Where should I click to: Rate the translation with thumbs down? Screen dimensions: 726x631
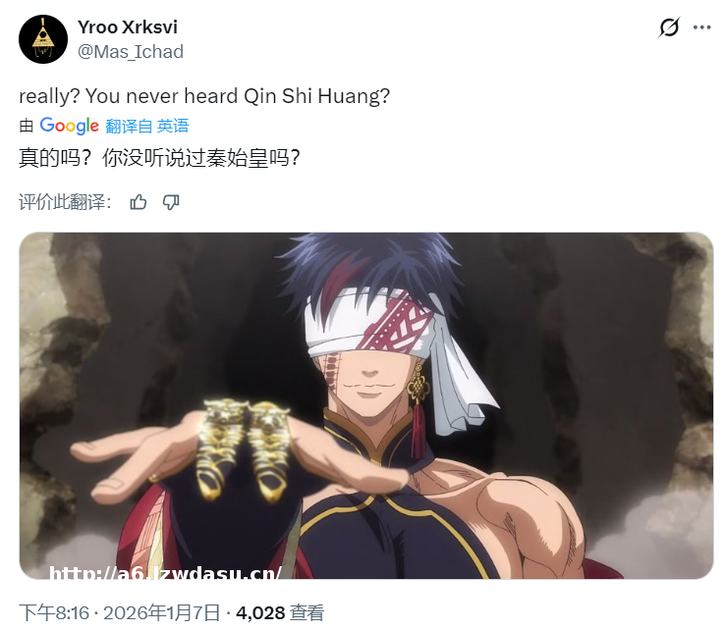click(x=171, y=202)
